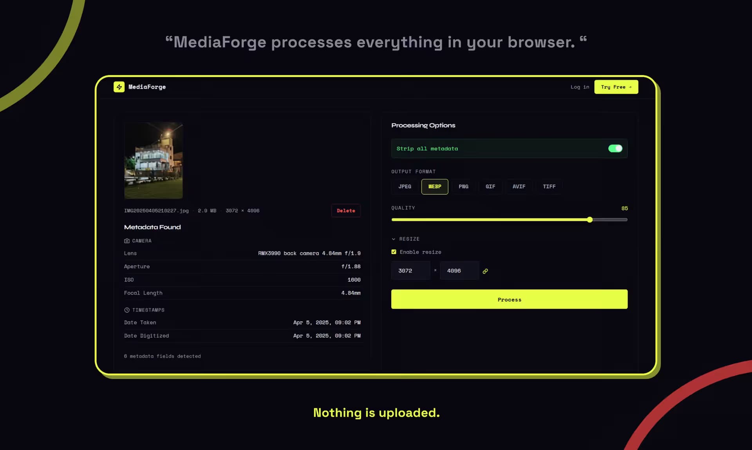This screenshot has width=752, height=450.
Task: Click the Process button
Action: point(509,299)
